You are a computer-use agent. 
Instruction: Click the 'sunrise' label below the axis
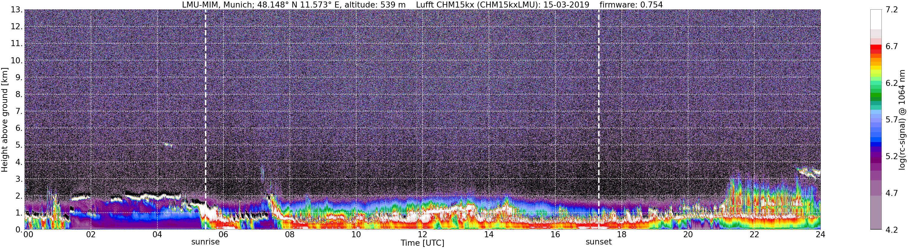205,242
